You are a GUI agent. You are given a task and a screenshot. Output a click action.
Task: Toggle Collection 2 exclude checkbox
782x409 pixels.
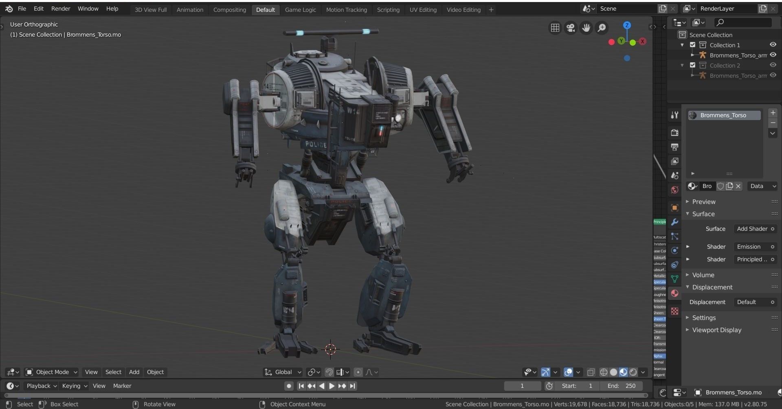[692, 65]
